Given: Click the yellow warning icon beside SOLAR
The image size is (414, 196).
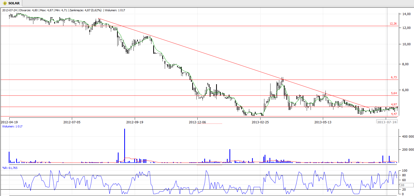Looking at the screenshot, I should click(x=5, y=3).
